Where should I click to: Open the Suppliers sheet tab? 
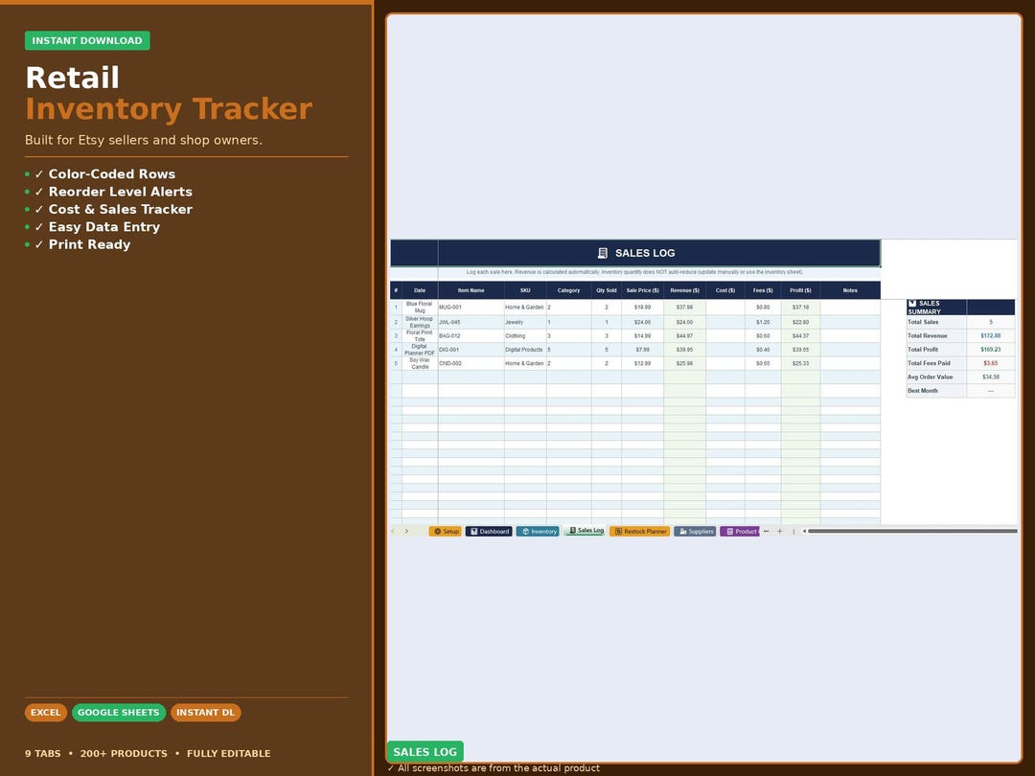(695, 531)
